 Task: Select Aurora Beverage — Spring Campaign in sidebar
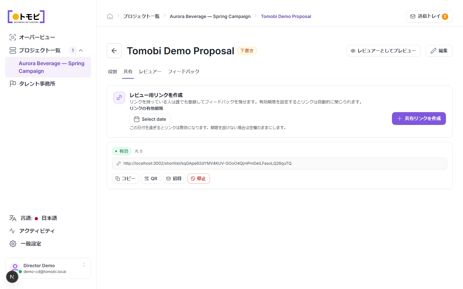click(x=48, y=67)
